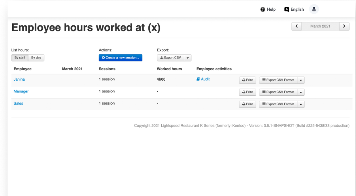
Task: Click Print button for Janina
Action: (x=247, y=80)
